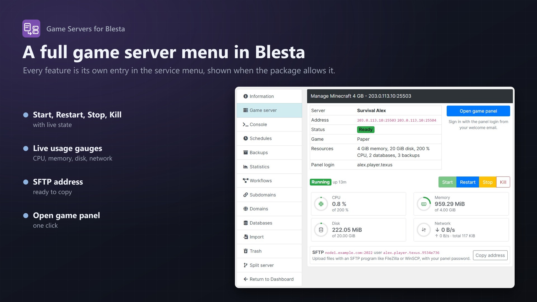Screen dimensions: 537x302
Task: Click the green Ready status badge
Action: [366, 129]
